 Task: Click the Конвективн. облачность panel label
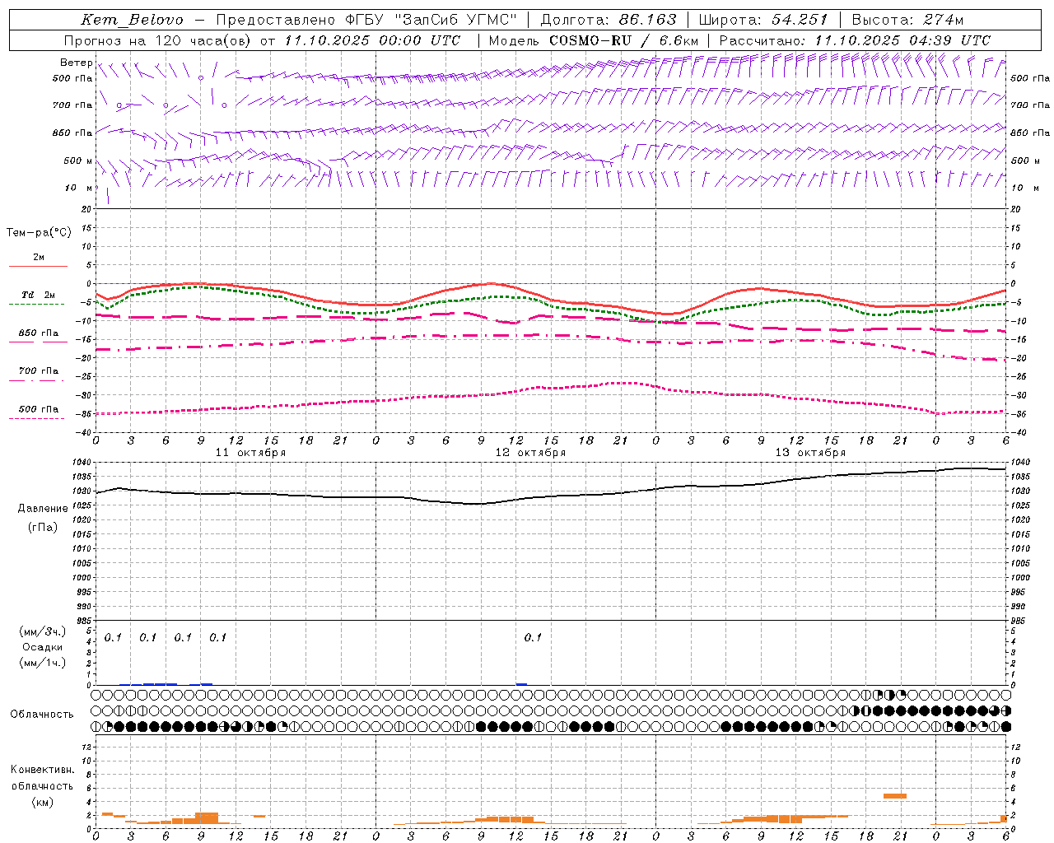click(42, 778)
